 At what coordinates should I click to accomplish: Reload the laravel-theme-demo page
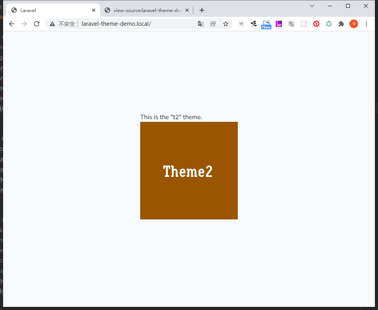point(37,24)
